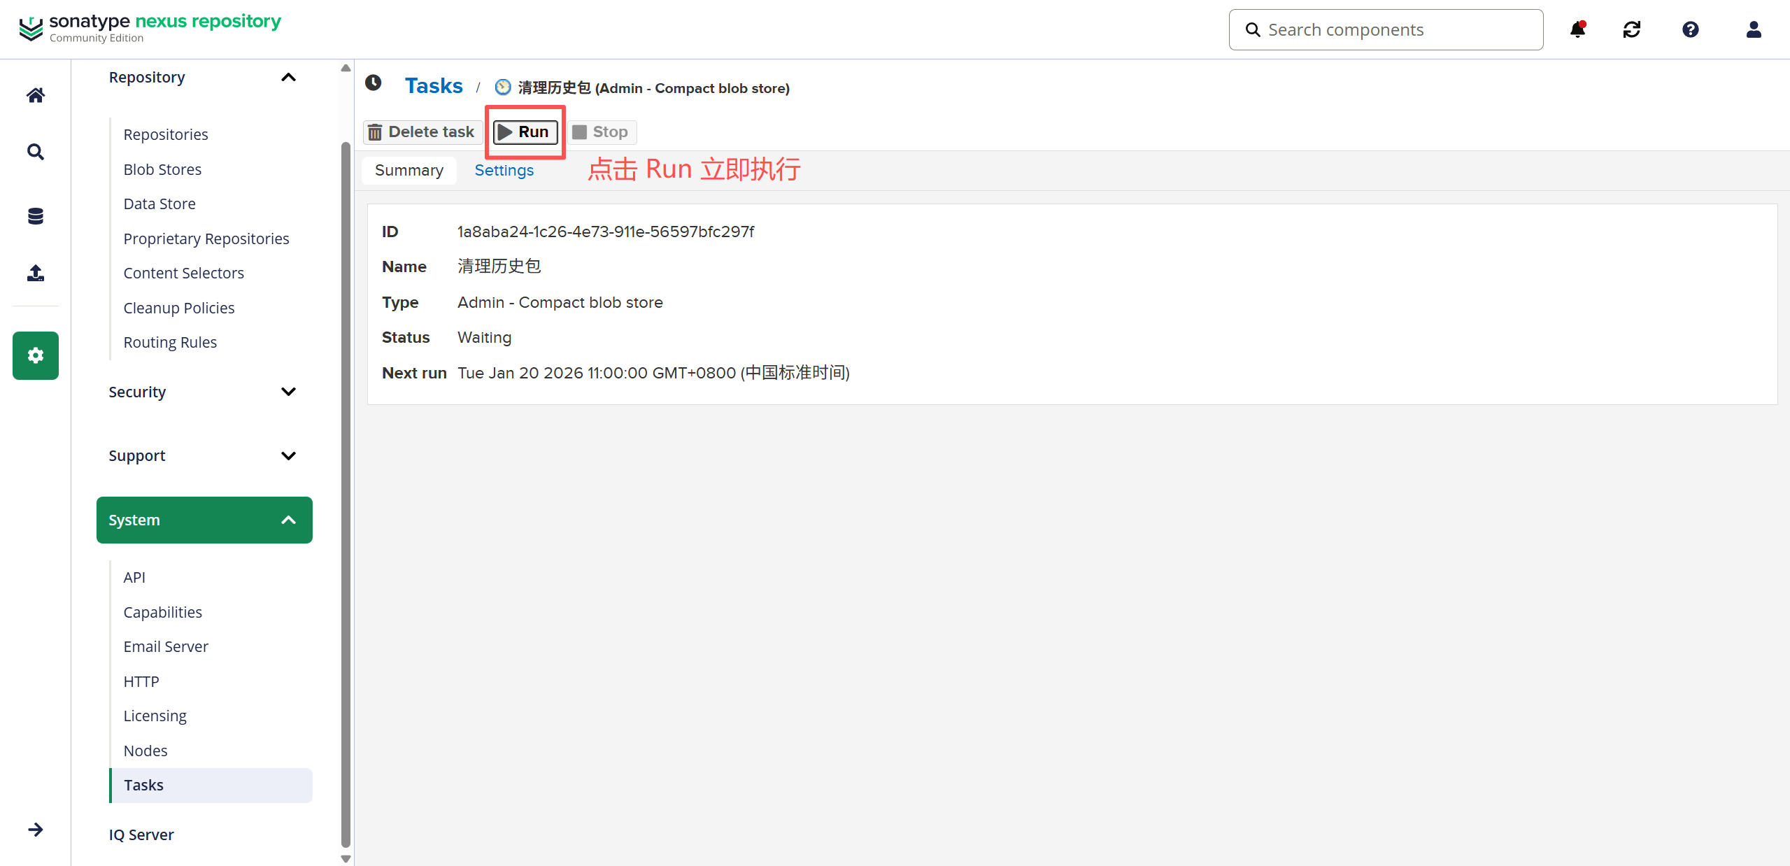Click the home icon in left rail
Viewport: 1790px width, 866px height.
(36, 95)
